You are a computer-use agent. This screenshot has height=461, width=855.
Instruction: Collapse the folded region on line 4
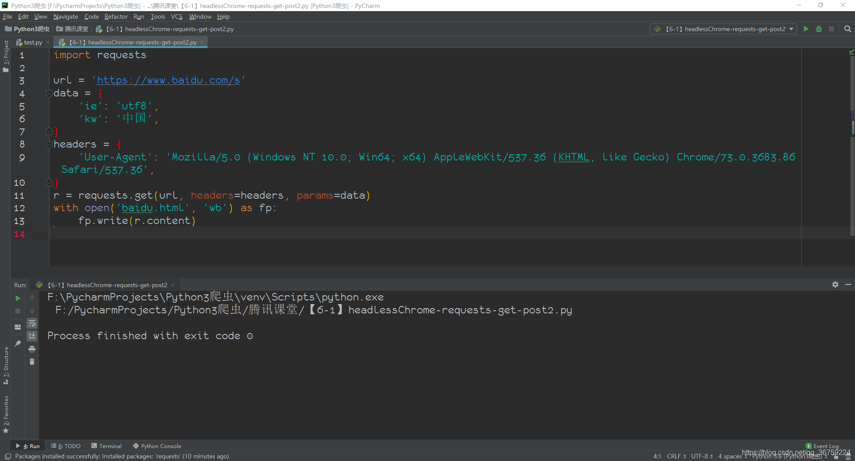pyautogui.click(x=49, y=94)
